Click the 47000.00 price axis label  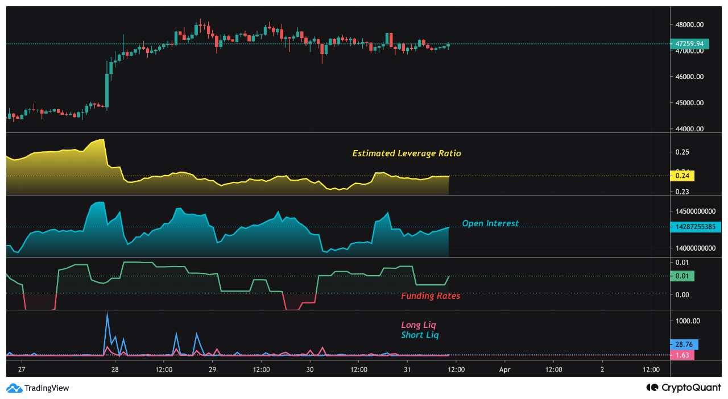tap(690, 52)
